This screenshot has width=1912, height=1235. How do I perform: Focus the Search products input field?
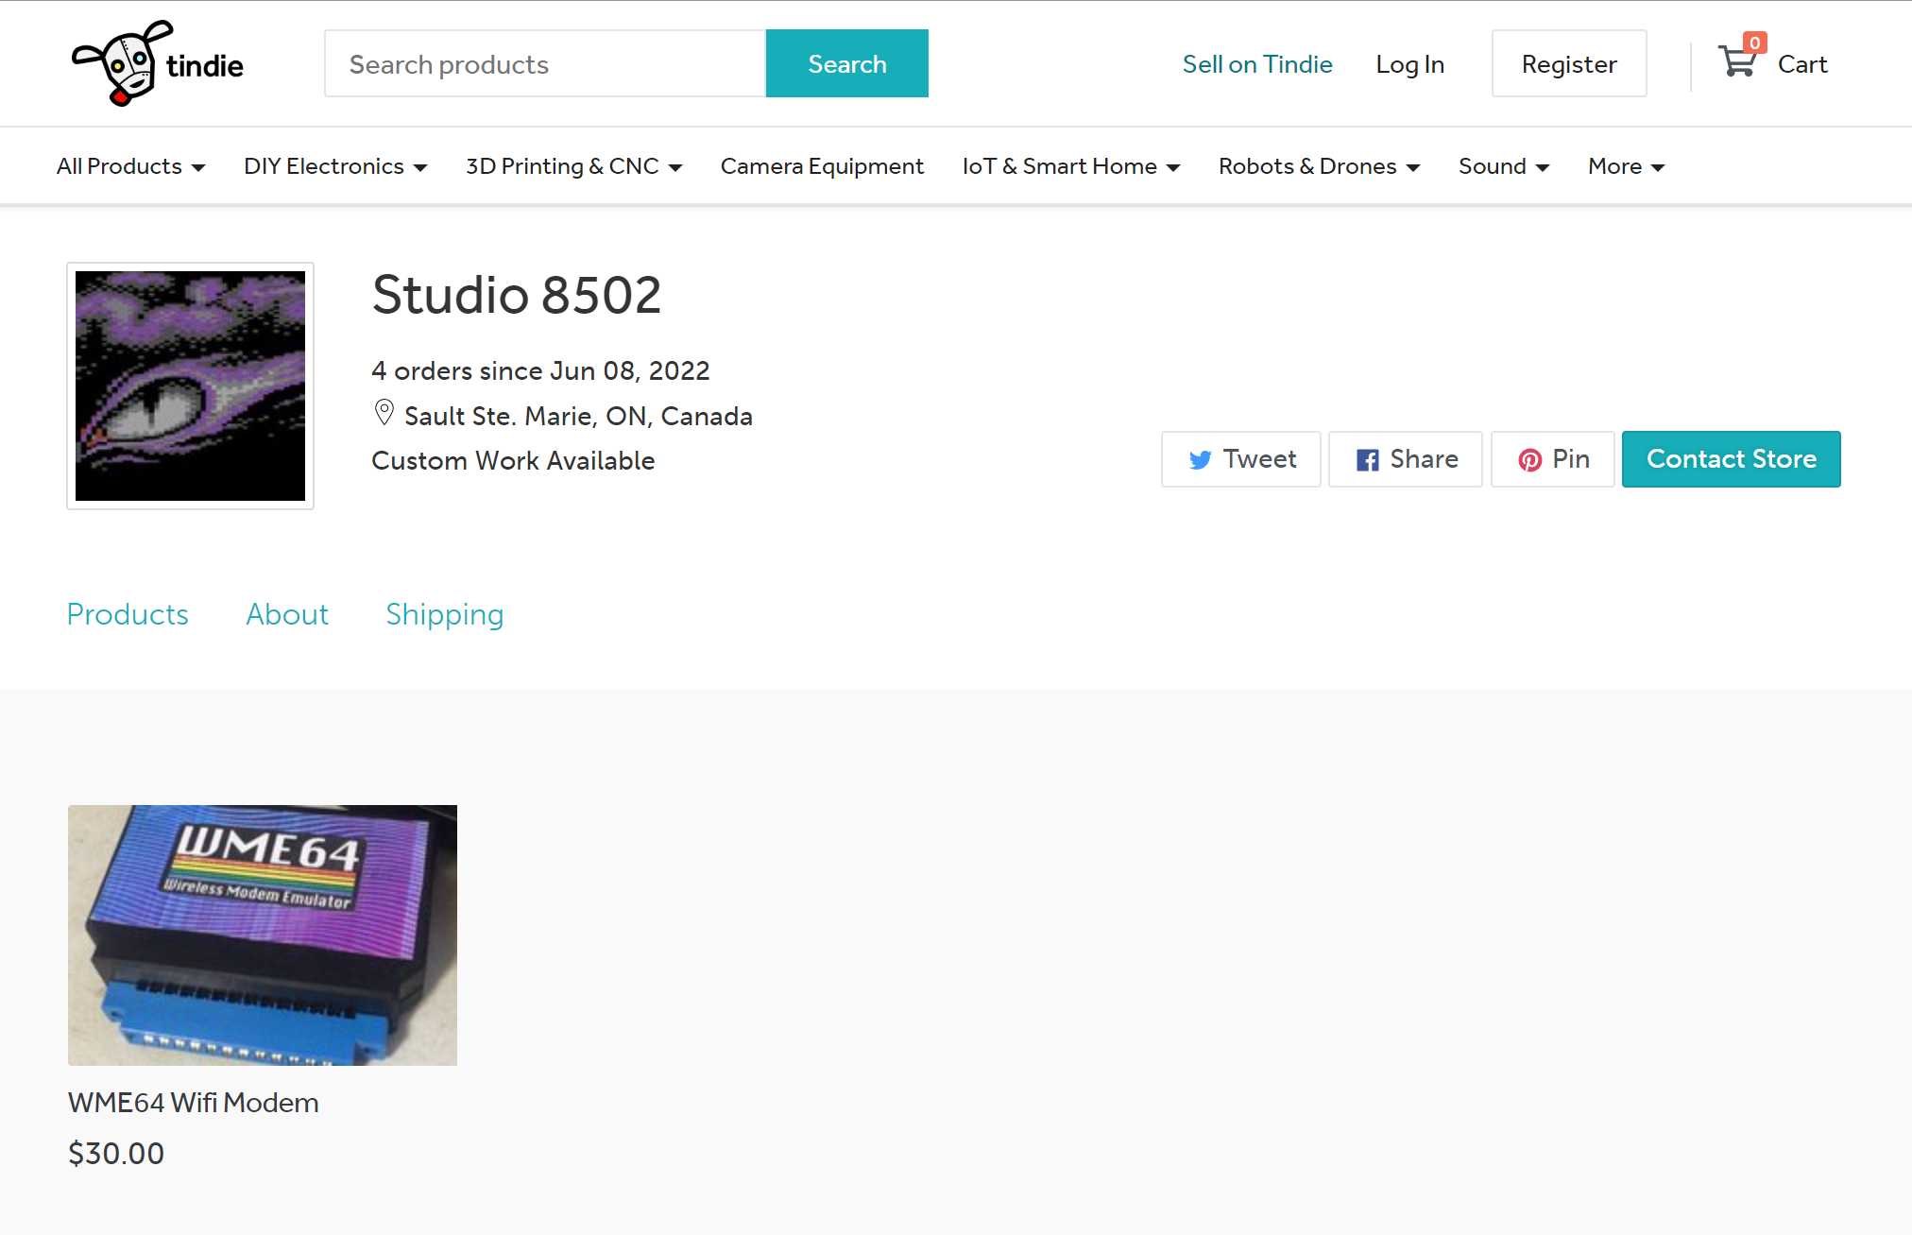[x=545, y=63]
